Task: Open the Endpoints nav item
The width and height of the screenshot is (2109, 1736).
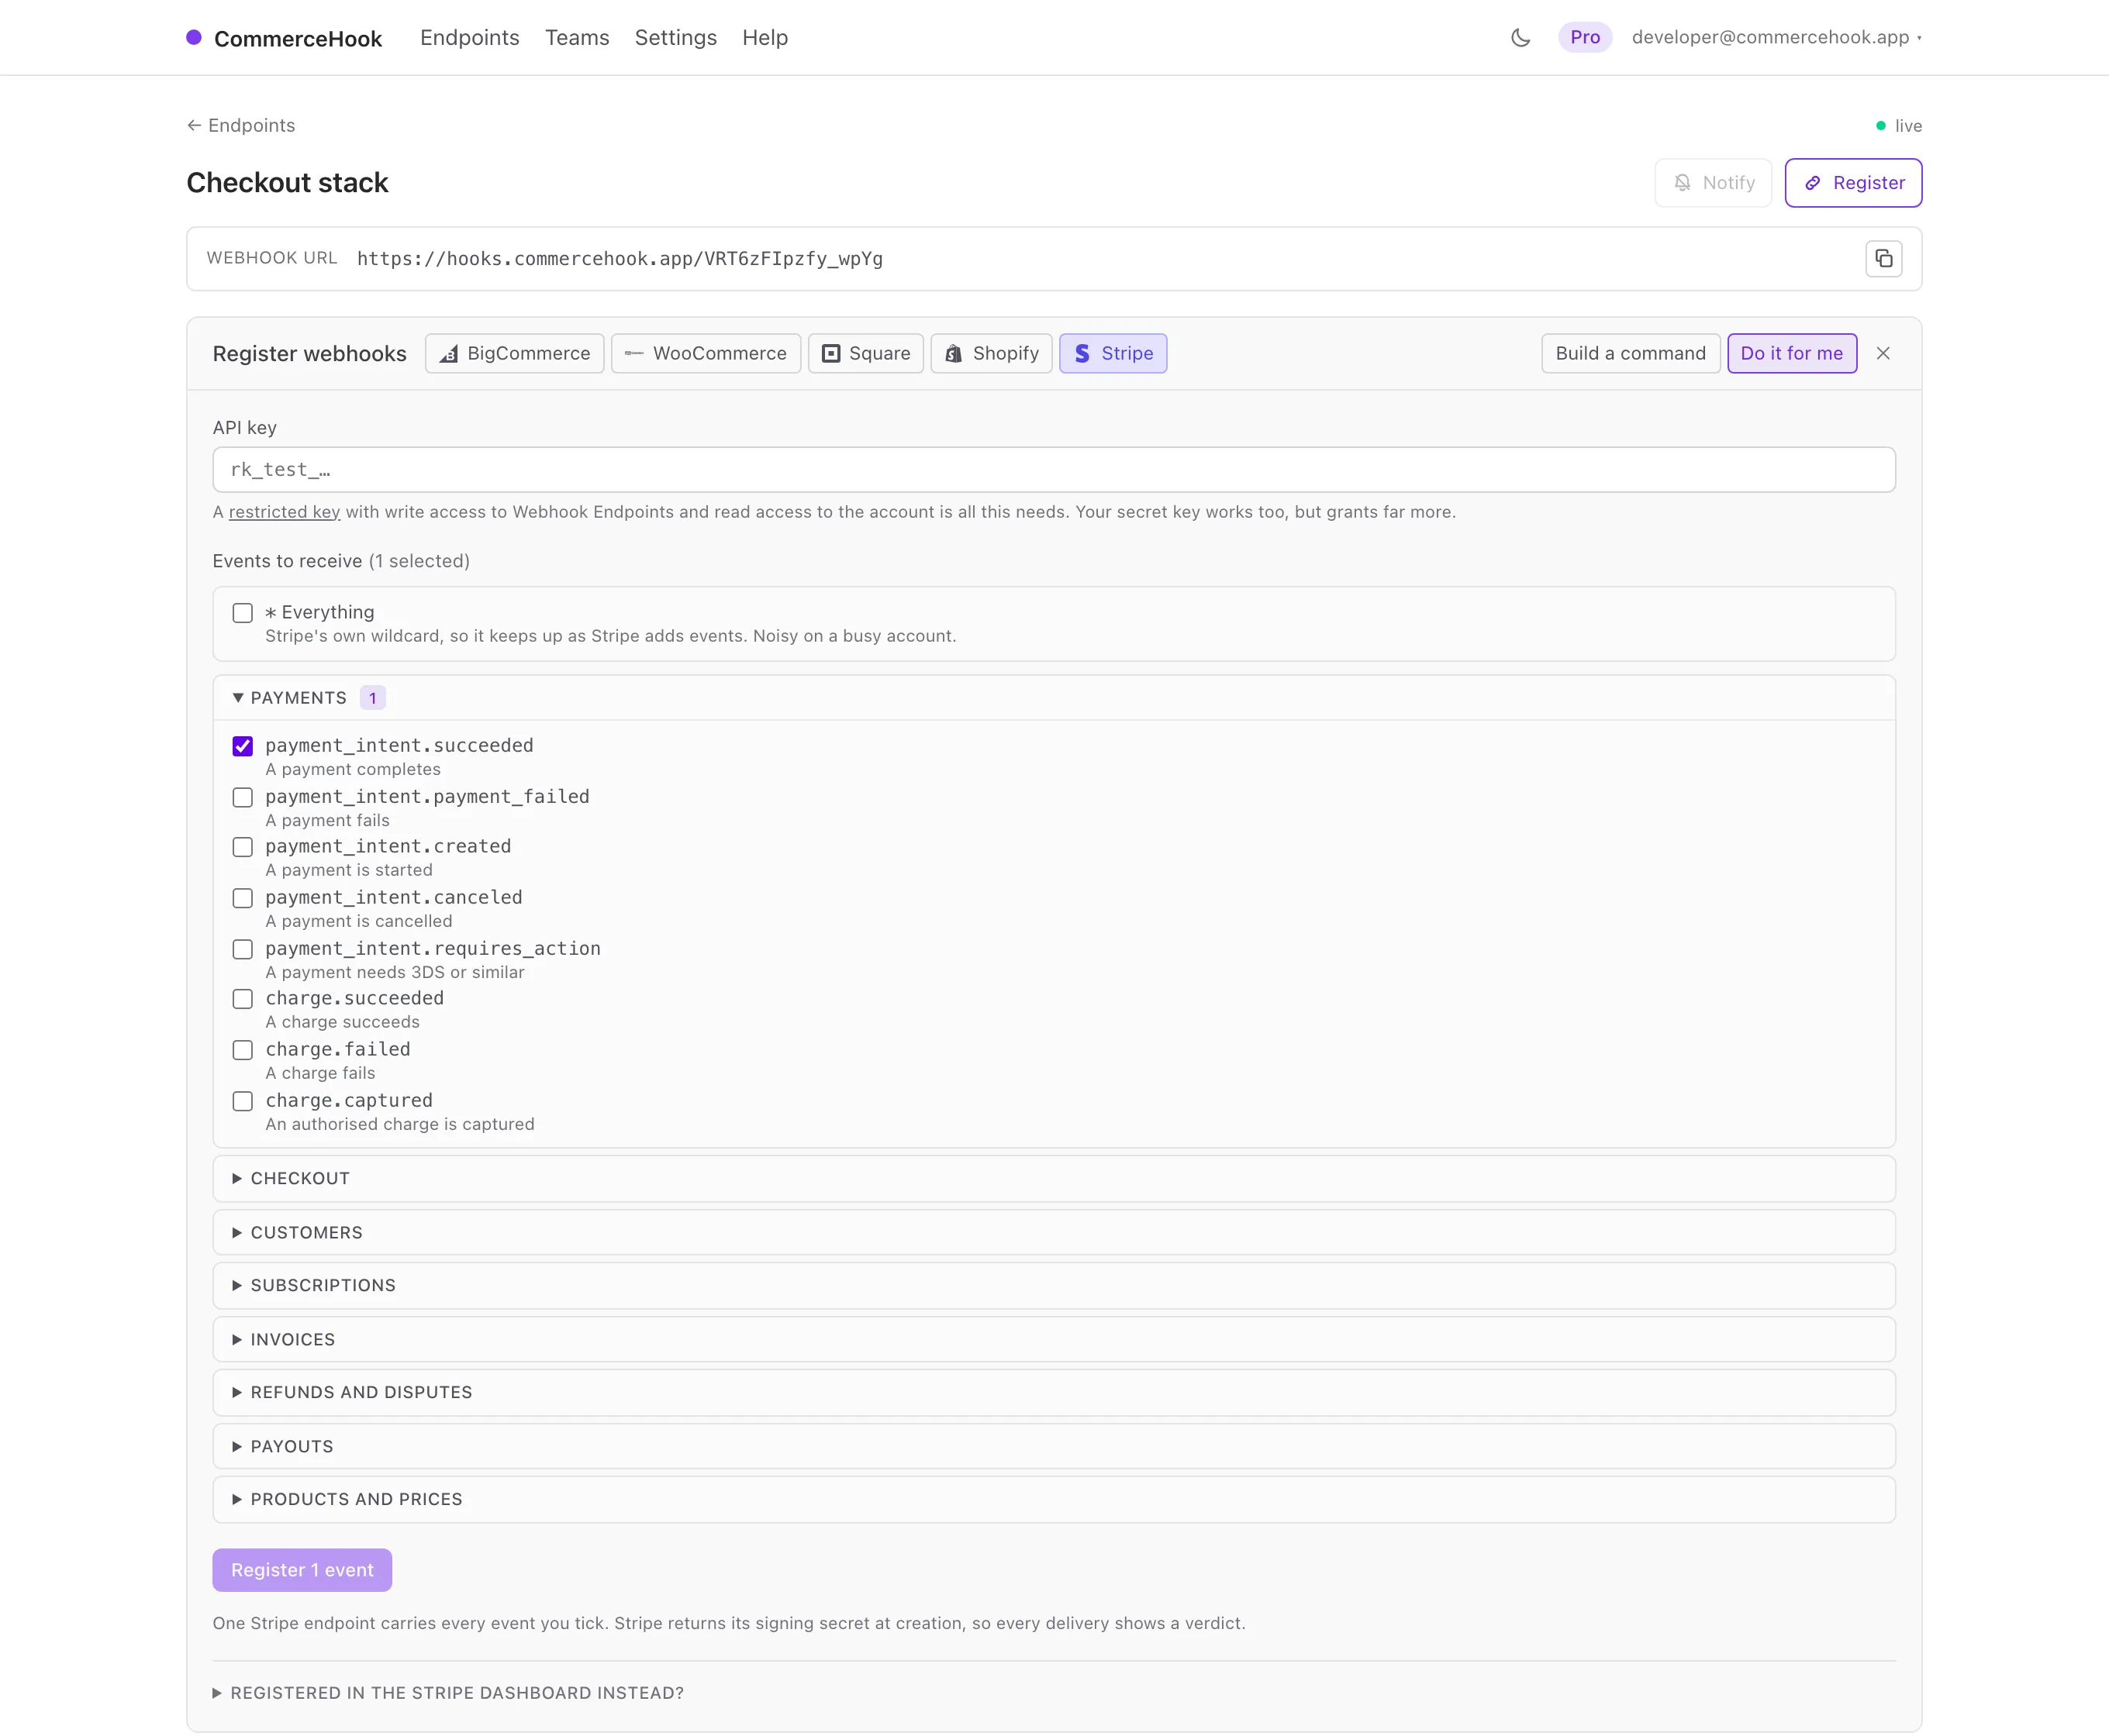Action: point(469,38)
